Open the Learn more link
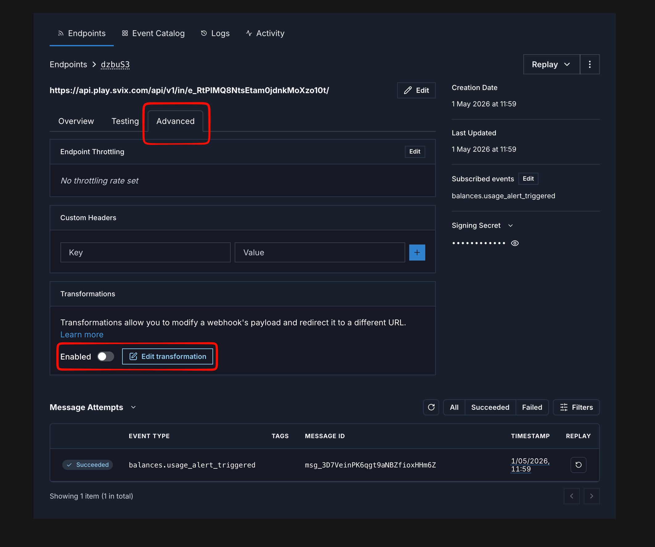 point(82,335)
